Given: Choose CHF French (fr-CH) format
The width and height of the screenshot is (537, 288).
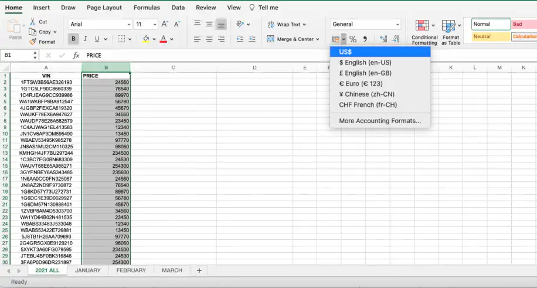Looking at the screenshot, I should pos(380,105).
